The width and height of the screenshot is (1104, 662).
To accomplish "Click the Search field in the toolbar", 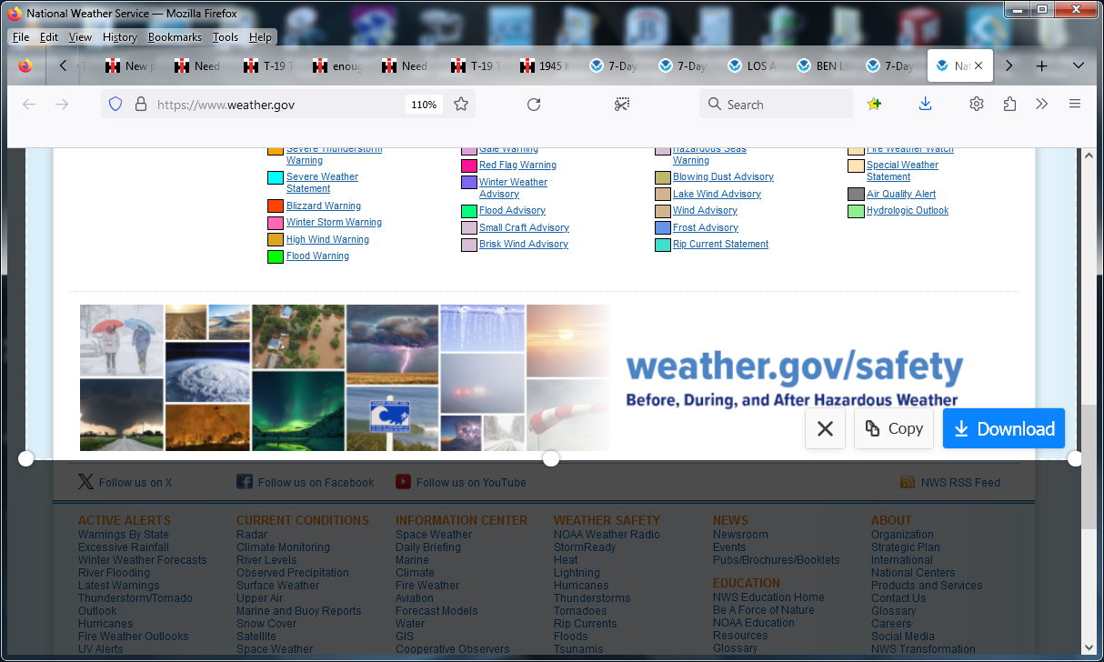I will [x=778, y=105].
